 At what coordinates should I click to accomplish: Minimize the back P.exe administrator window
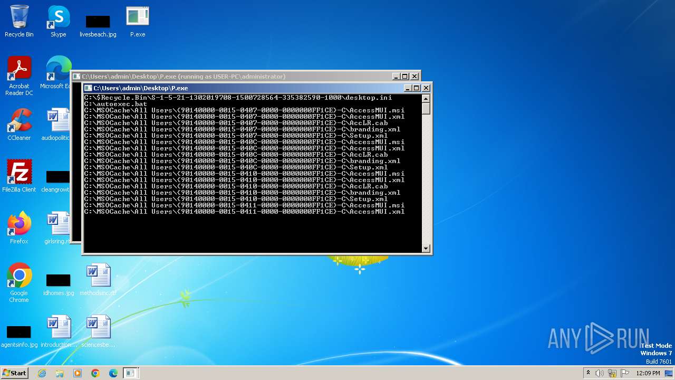(x=396, y=77)
